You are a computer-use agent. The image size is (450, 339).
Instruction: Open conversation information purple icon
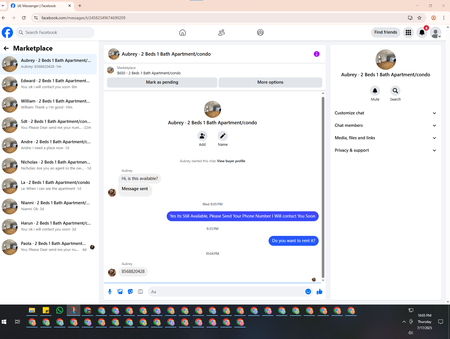point(317,54)
